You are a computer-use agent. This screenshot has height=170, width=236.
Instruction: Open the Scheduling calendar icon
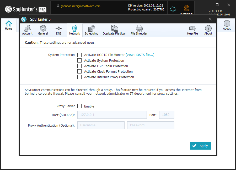(x=91, y=29)
